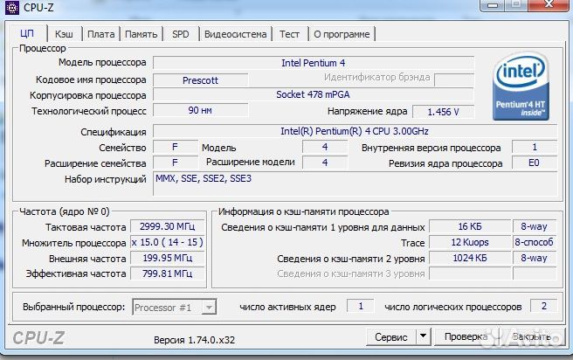Click the logical processors count field
The image size is (573, 360).
point(544,306)
